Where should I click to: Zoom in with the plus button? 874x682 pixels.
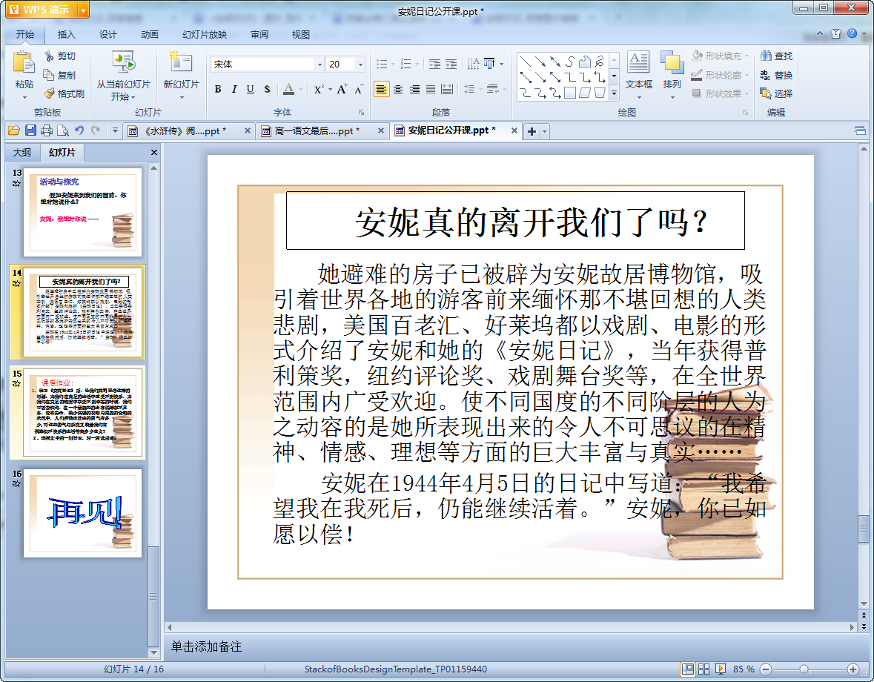click(x=853, y=669)
